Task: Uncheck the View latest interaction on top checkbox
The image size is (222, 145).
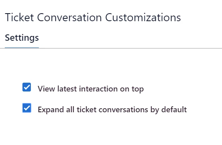Action: (26, 87)
